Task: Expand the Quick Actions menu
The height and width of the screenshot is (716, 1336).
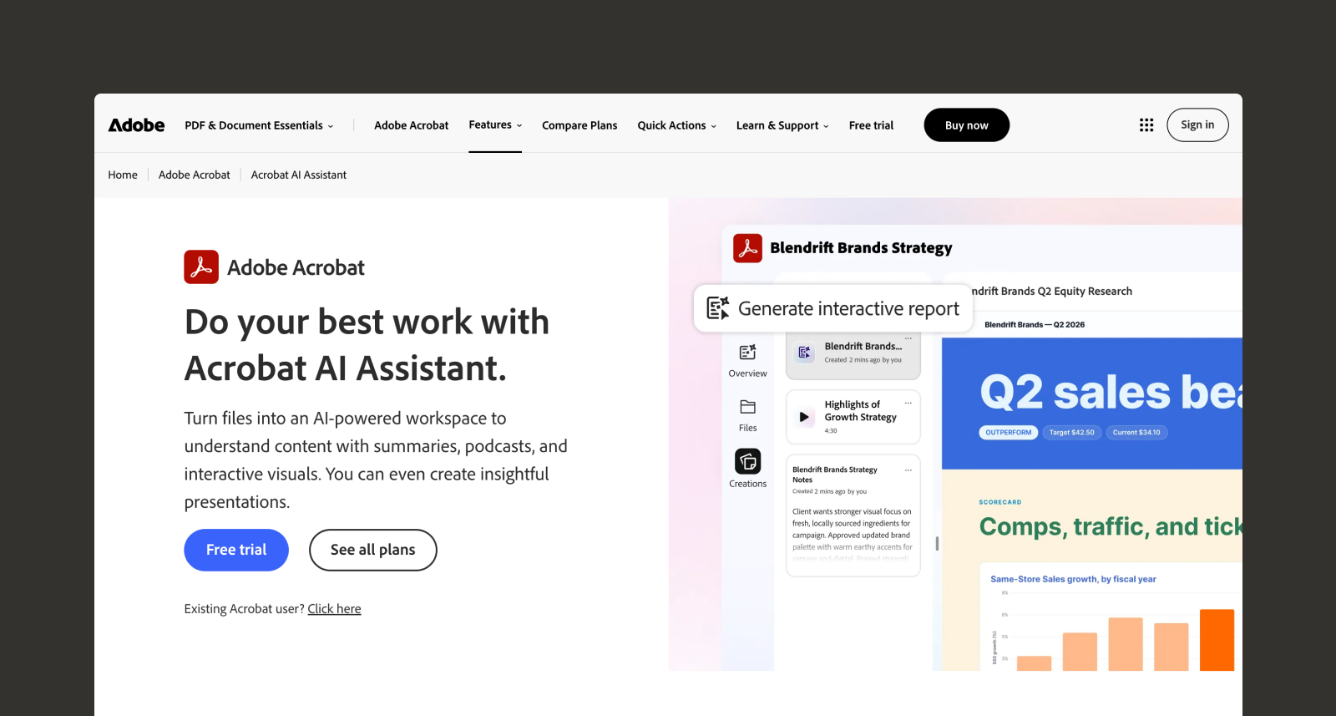Action: pos(677,125)
